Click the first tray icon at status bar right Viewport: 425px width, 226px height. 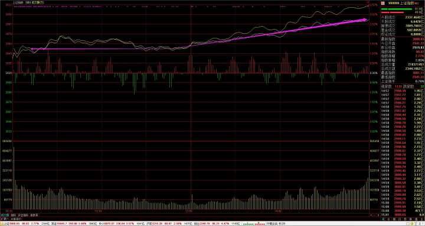coord(408,224)
